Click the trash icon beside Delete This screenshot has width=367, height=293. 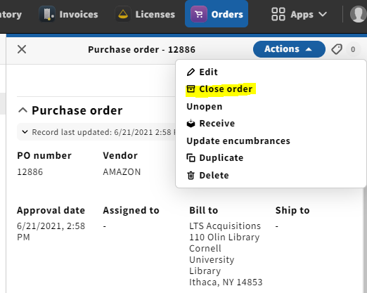[191, 176]
